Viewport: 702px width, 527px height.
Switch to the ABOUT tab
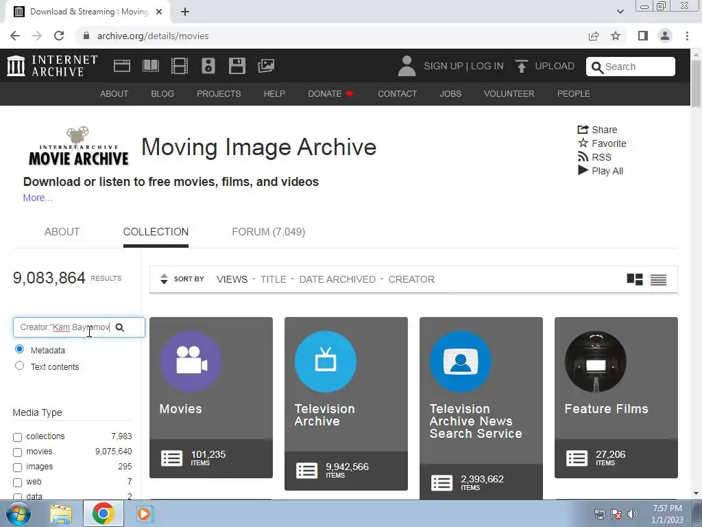(62, 232)
